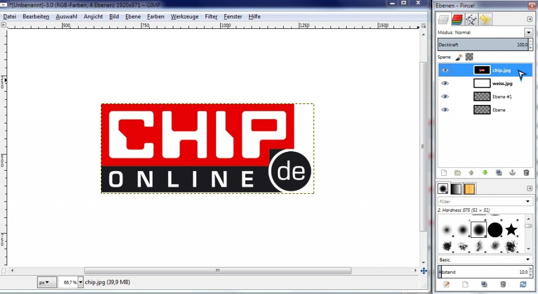Hide the chip.jpg layer using eye icon
Image resolution: width=538 pixels, height=294 pixels.
pyautogui.click(x=445, y=70)
